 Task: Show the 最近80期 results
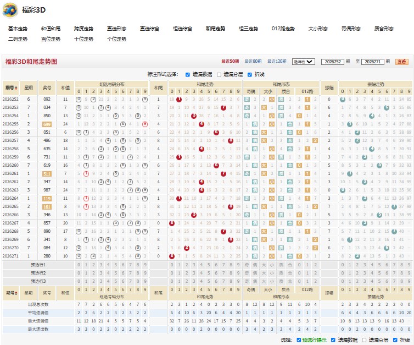[253, 62]
